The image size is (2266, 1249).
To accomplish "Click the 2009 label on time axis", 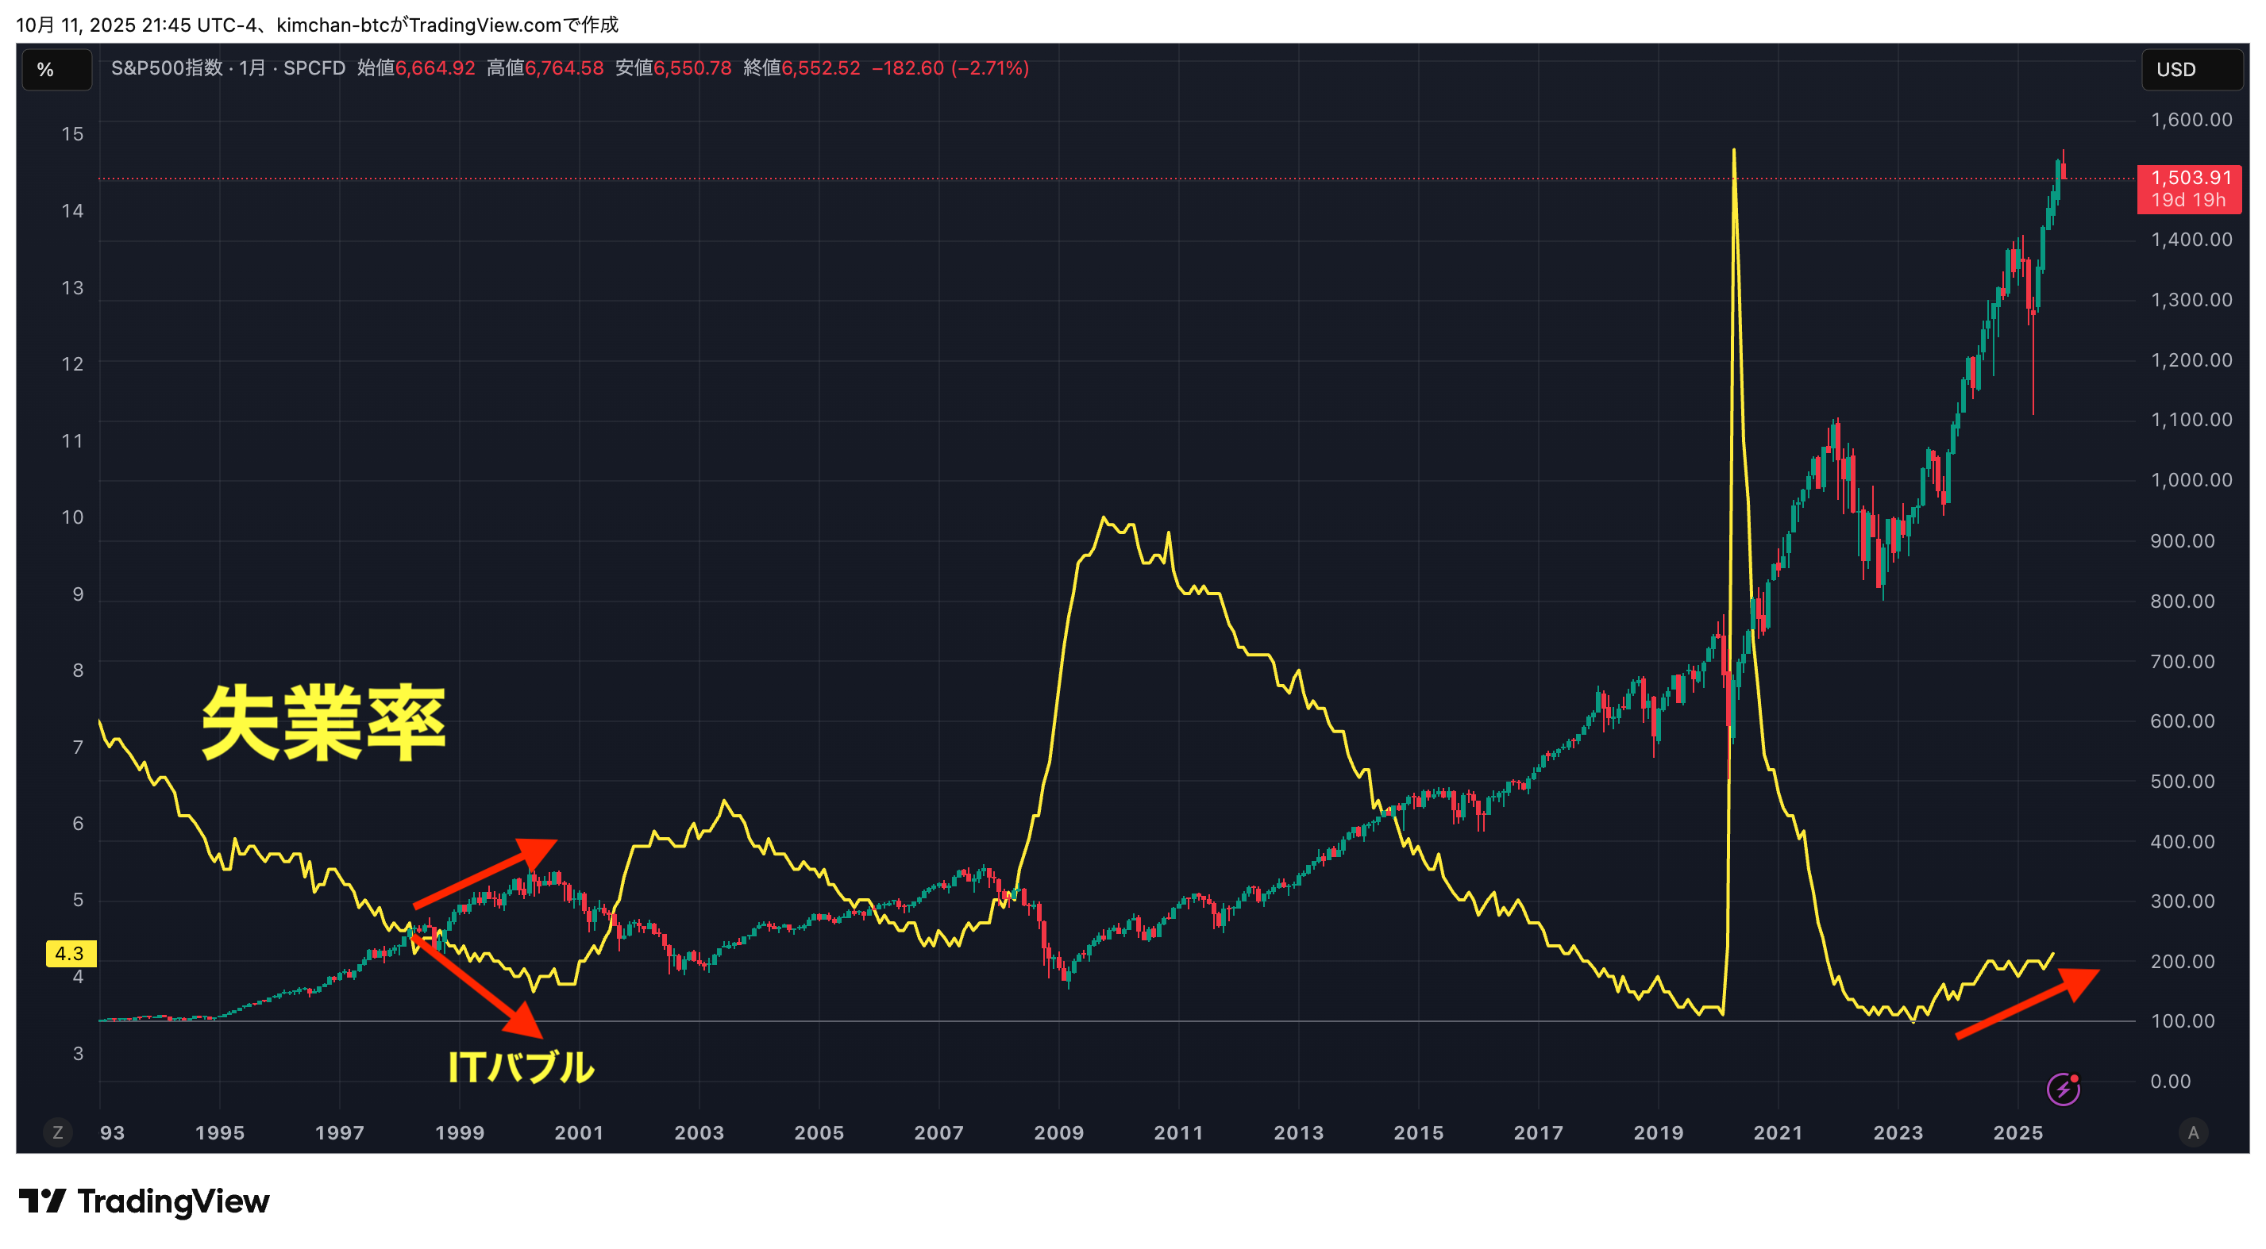I will pos(1058,1132).
